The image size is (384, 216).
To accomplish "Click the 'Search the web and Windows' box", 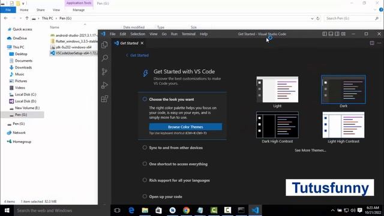I will point(61,211).
